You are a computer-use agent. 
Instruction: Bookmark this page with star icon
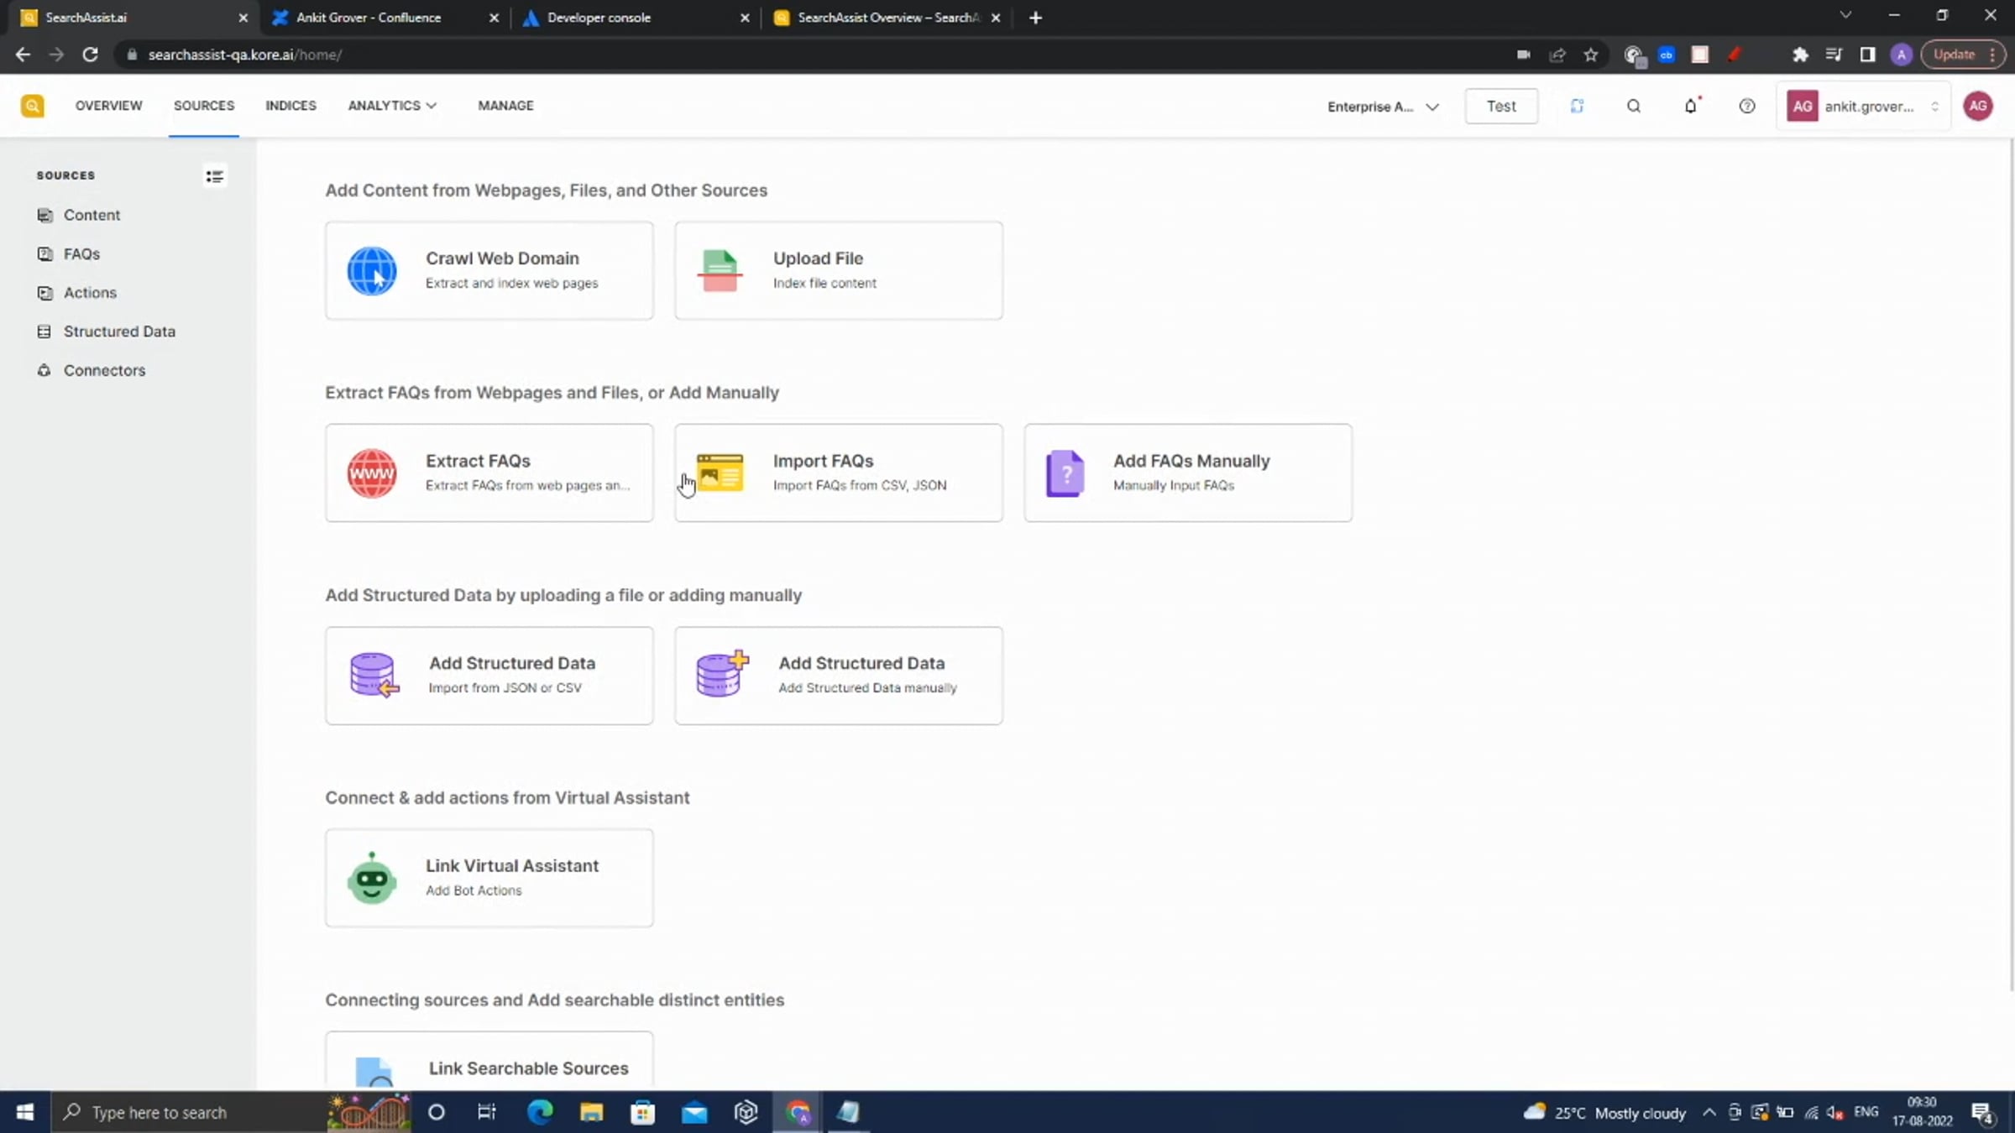[x=1590, y=55]
